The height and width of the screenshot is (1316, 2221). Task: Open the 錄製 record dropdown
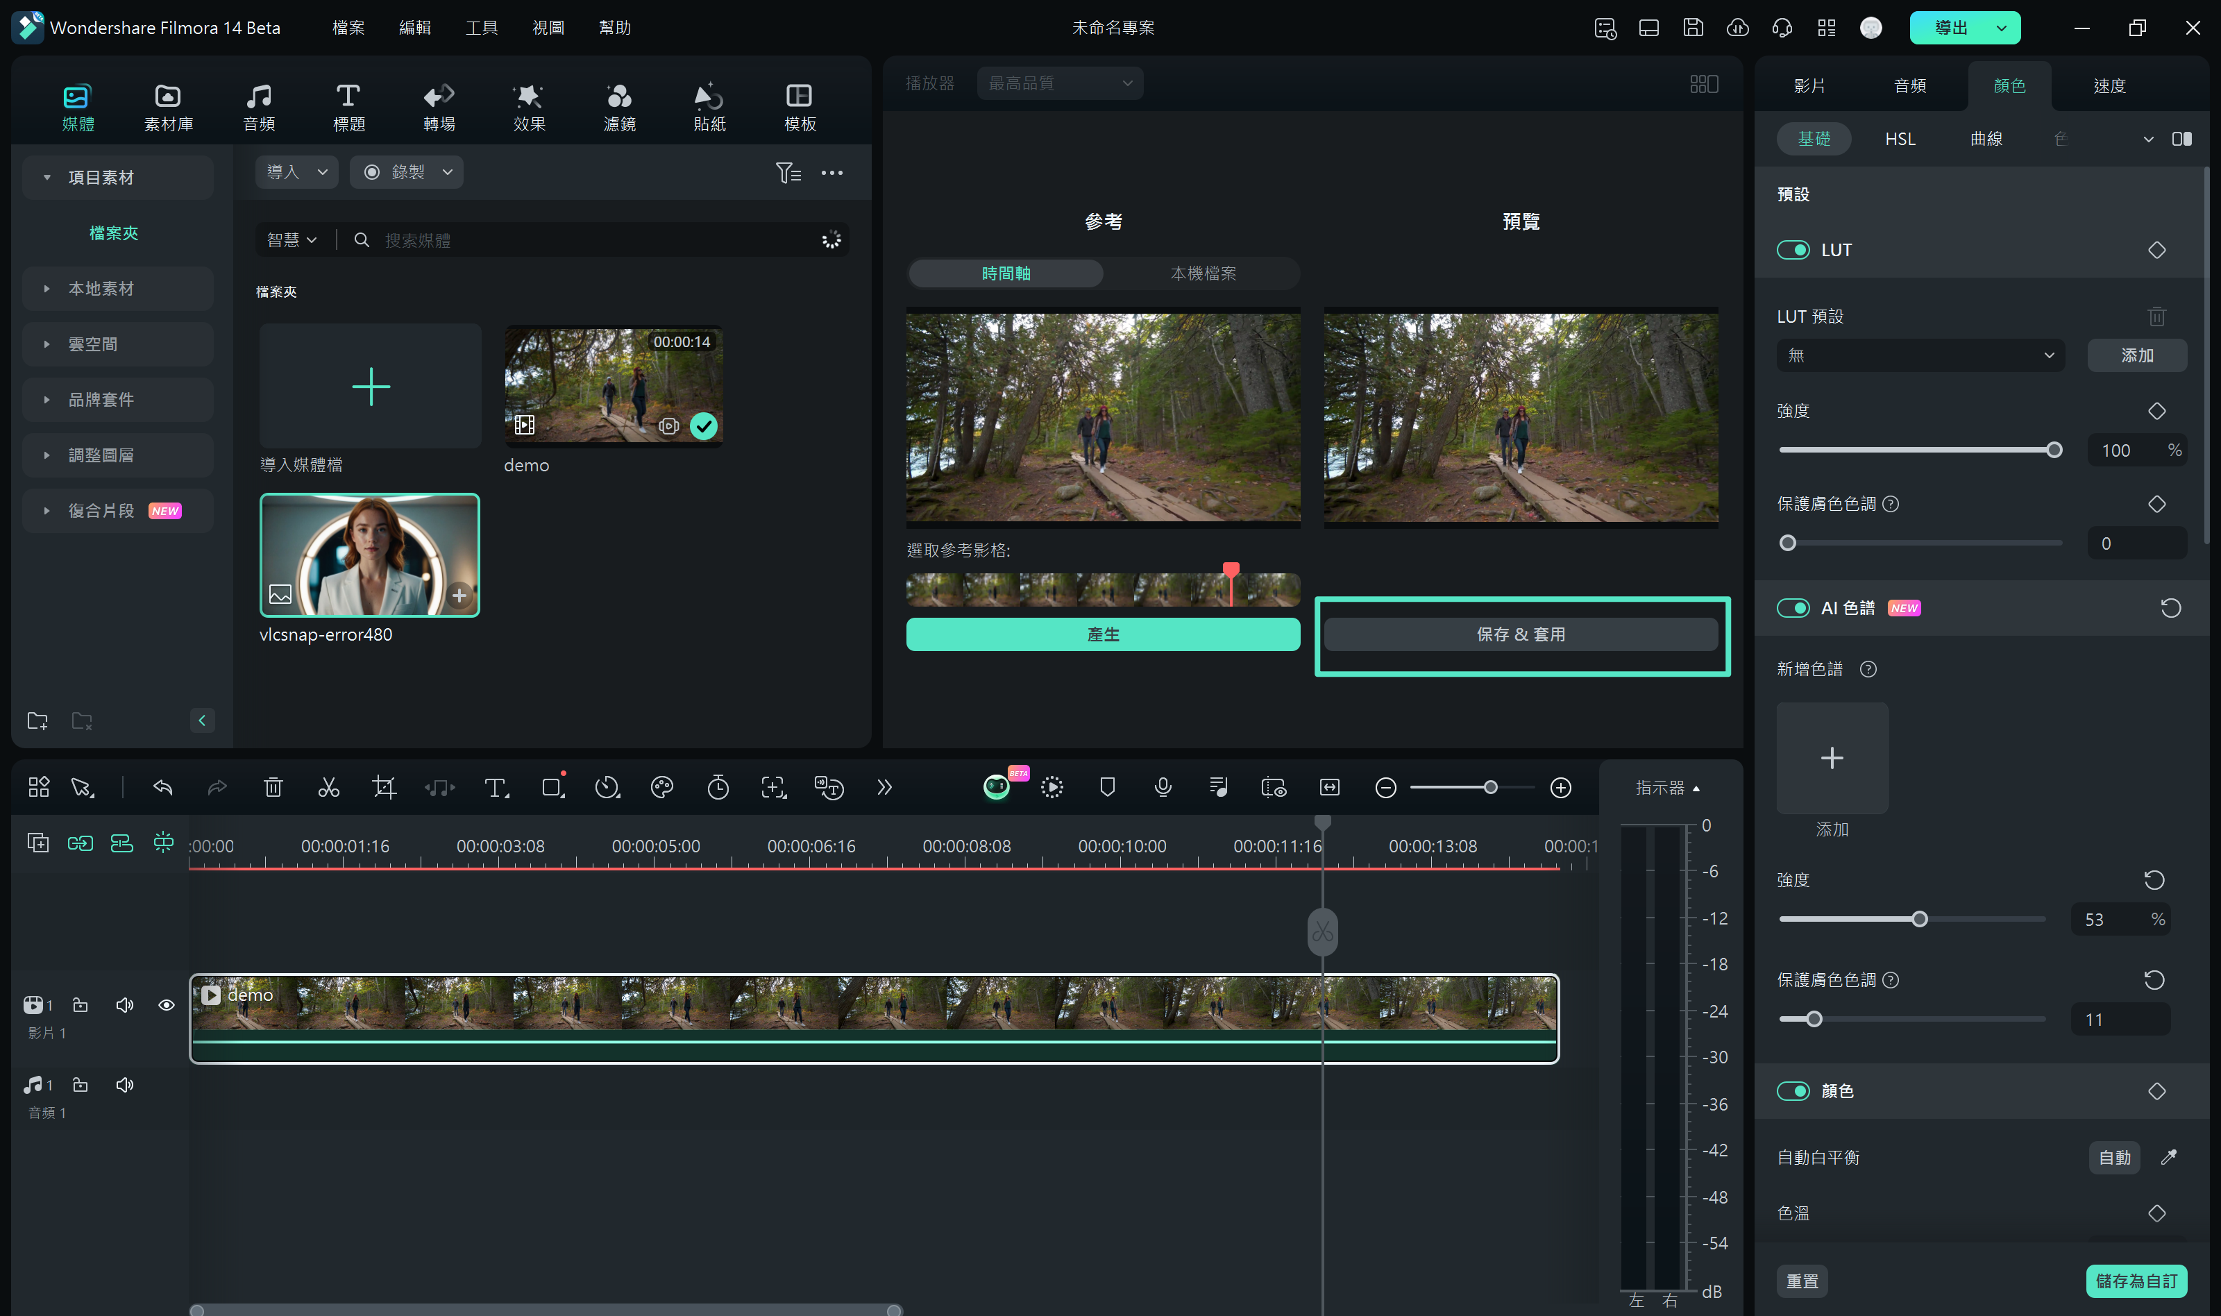[406, 172]
